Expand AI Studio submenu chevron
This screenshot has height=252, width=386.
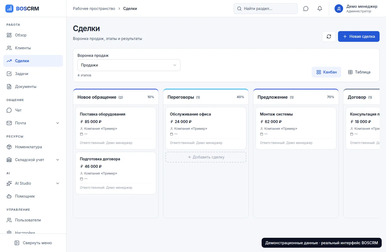pyautogui.click(x=58, y=183)
